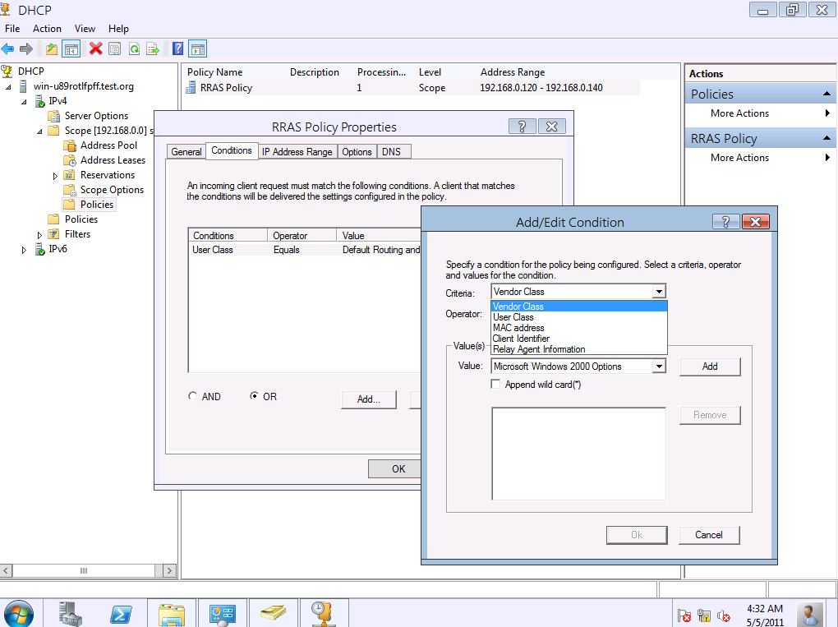Click the right arrow of tree scrollbar

coord(169,570)
